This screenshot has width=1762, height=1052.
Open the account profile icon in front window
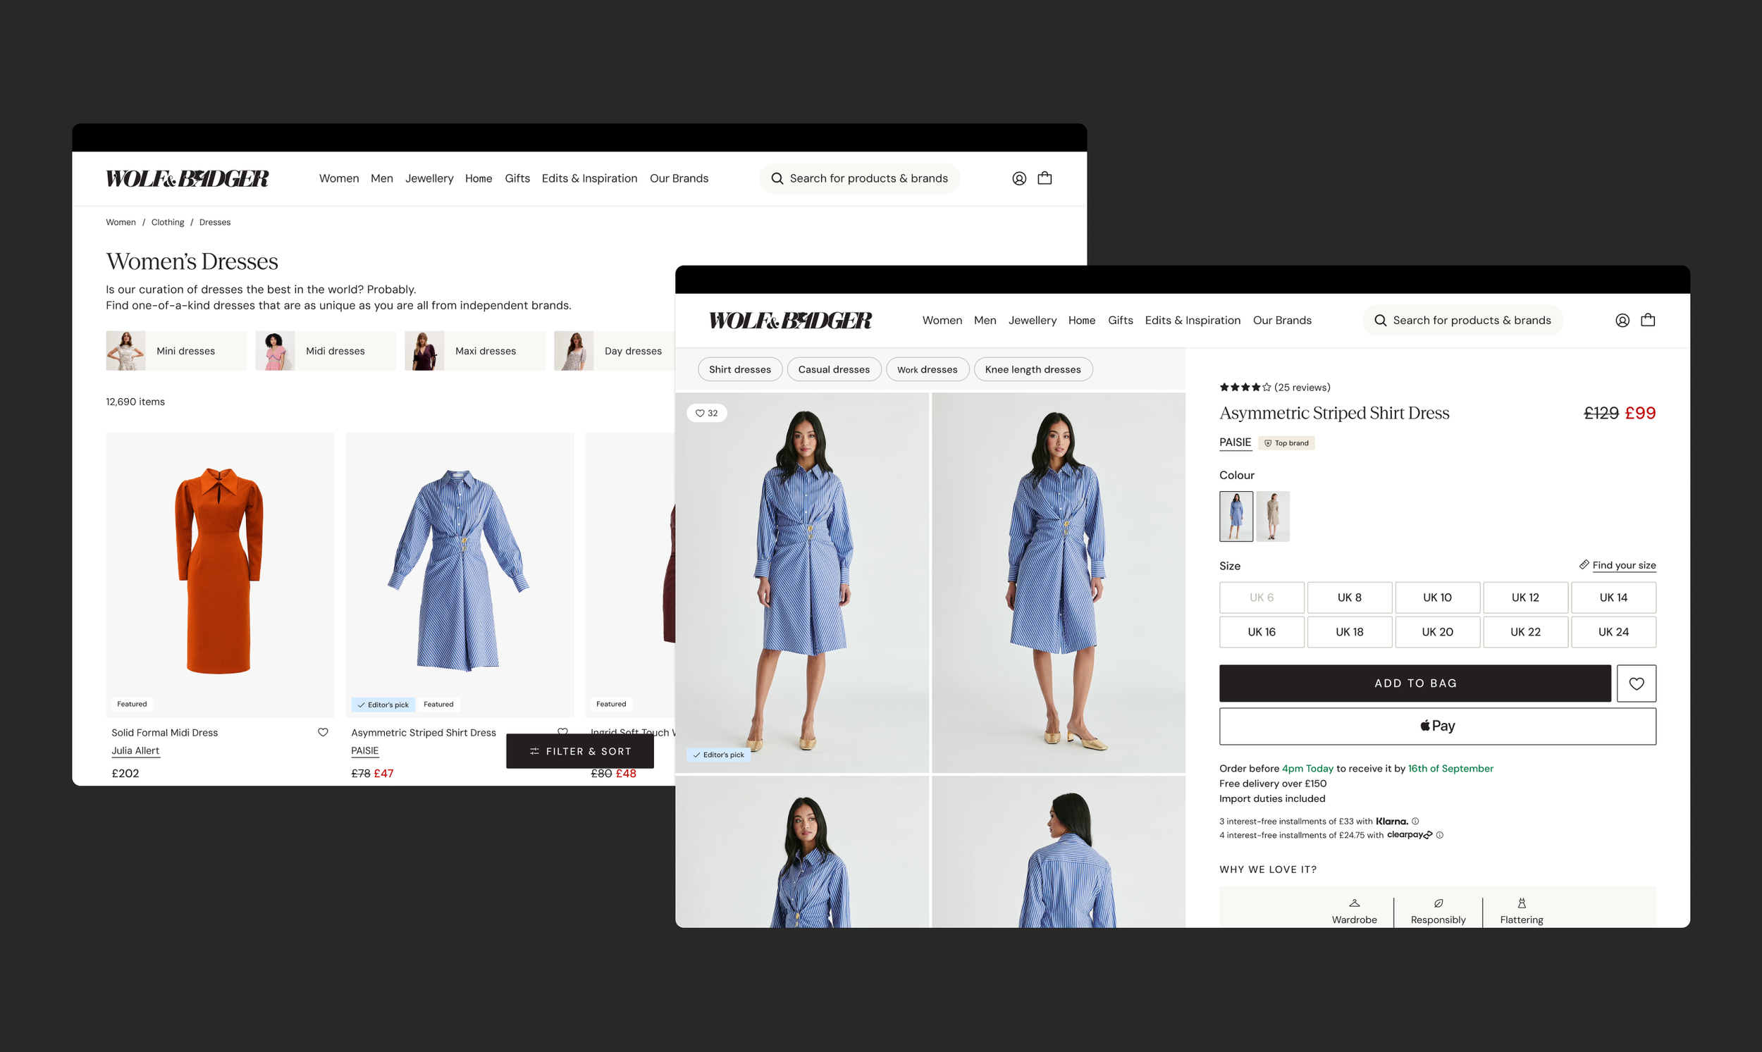1622,321
